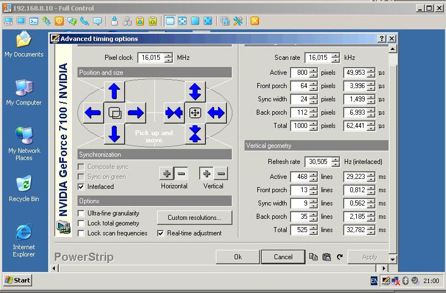
Task: Open the Start menu
Action: click(18, 280)
